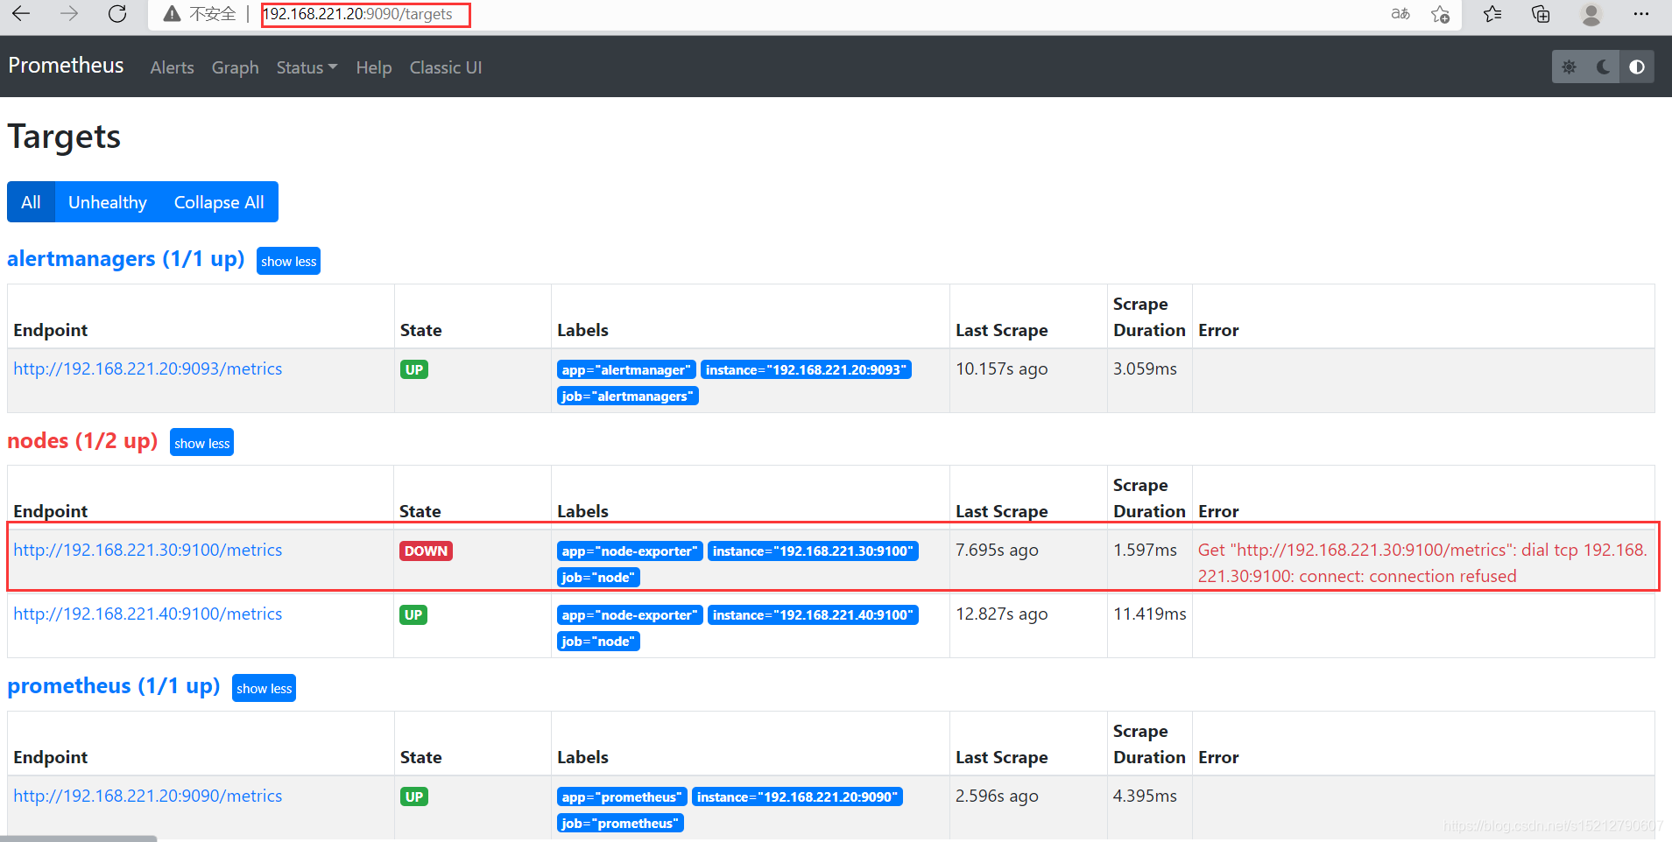Viewport: 1672px width, 842px height.
Task: Click the 7.695s ago last scrape value
Action: click(997, 550)
